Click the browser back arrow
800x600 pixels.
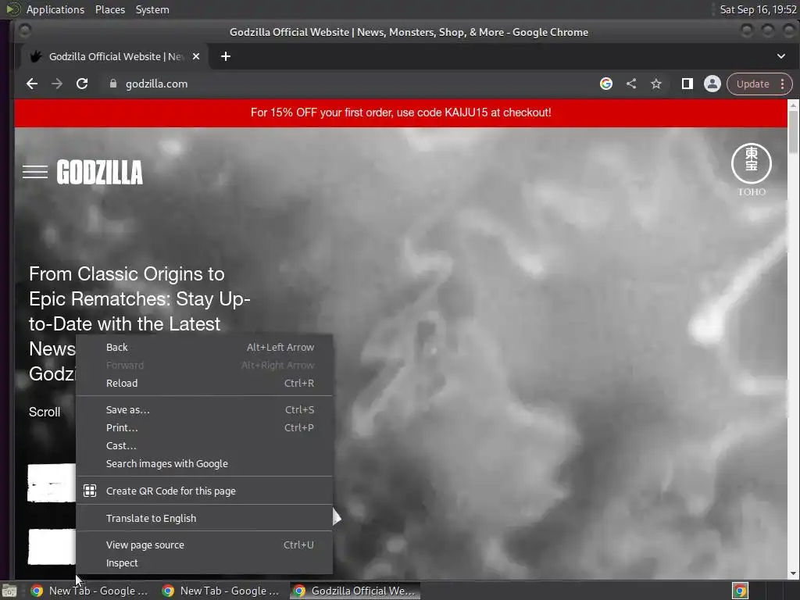tap(32, 84)
